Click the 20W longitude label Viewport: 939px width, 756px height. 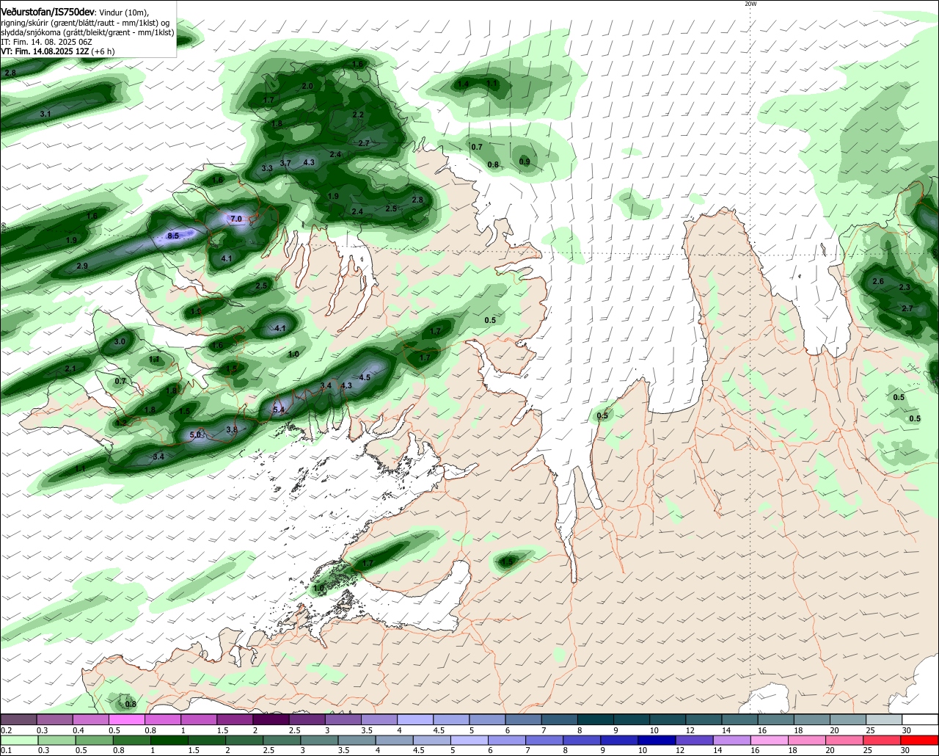pos(750,4)
